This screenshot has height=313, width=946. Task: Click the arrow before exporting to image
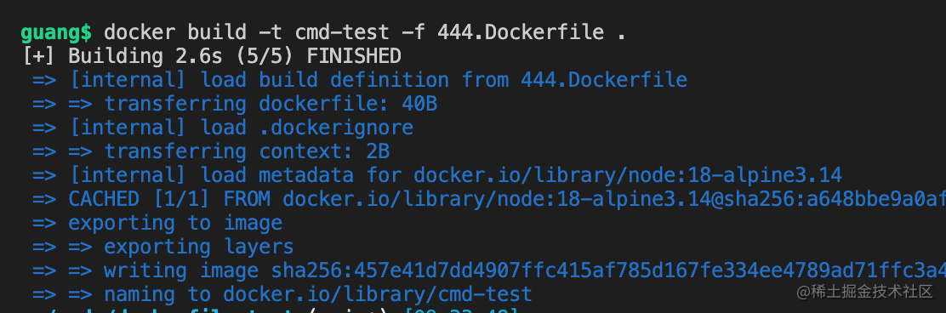click(44, 223)
